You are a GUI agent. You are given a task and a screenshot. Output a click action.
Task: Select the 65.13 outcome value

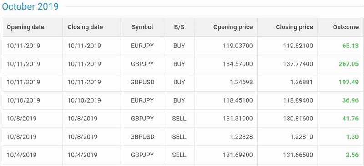(x=350, y=46)
